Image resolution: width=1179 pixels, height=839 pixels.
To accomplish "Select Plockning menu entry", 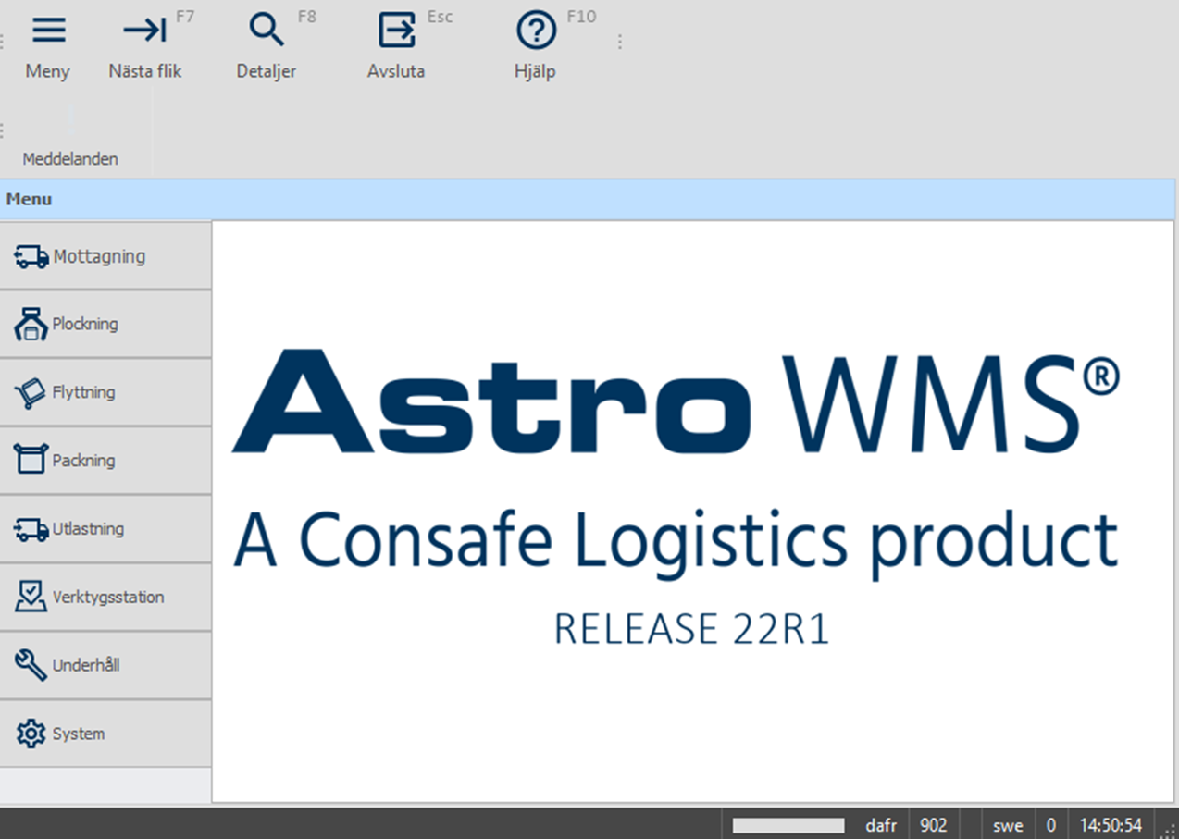I will click(x=105, y=325).
